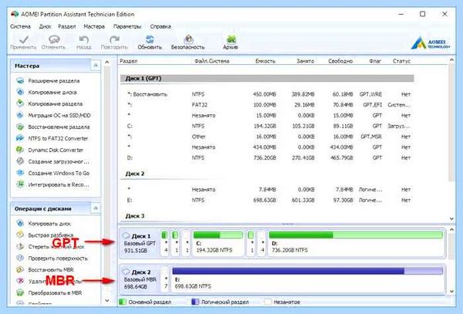This screenshot has height=314, width=463.
Task: Click Незанятое legend swatch
Action: pyautogui.click(x=268, y=302)
